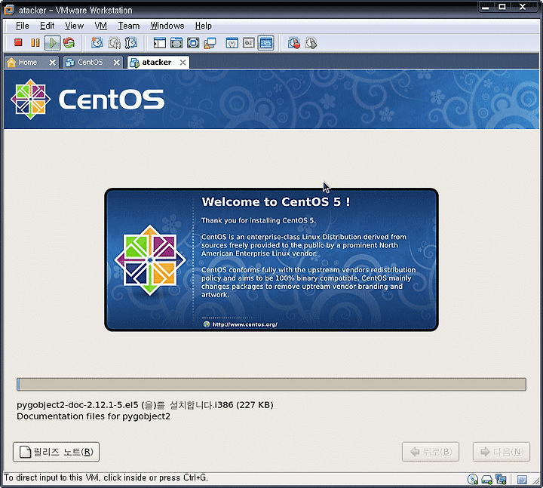Click the hard disk status icon
The image size is (543, 488).
pyautogui.click(x=487, y=480)
